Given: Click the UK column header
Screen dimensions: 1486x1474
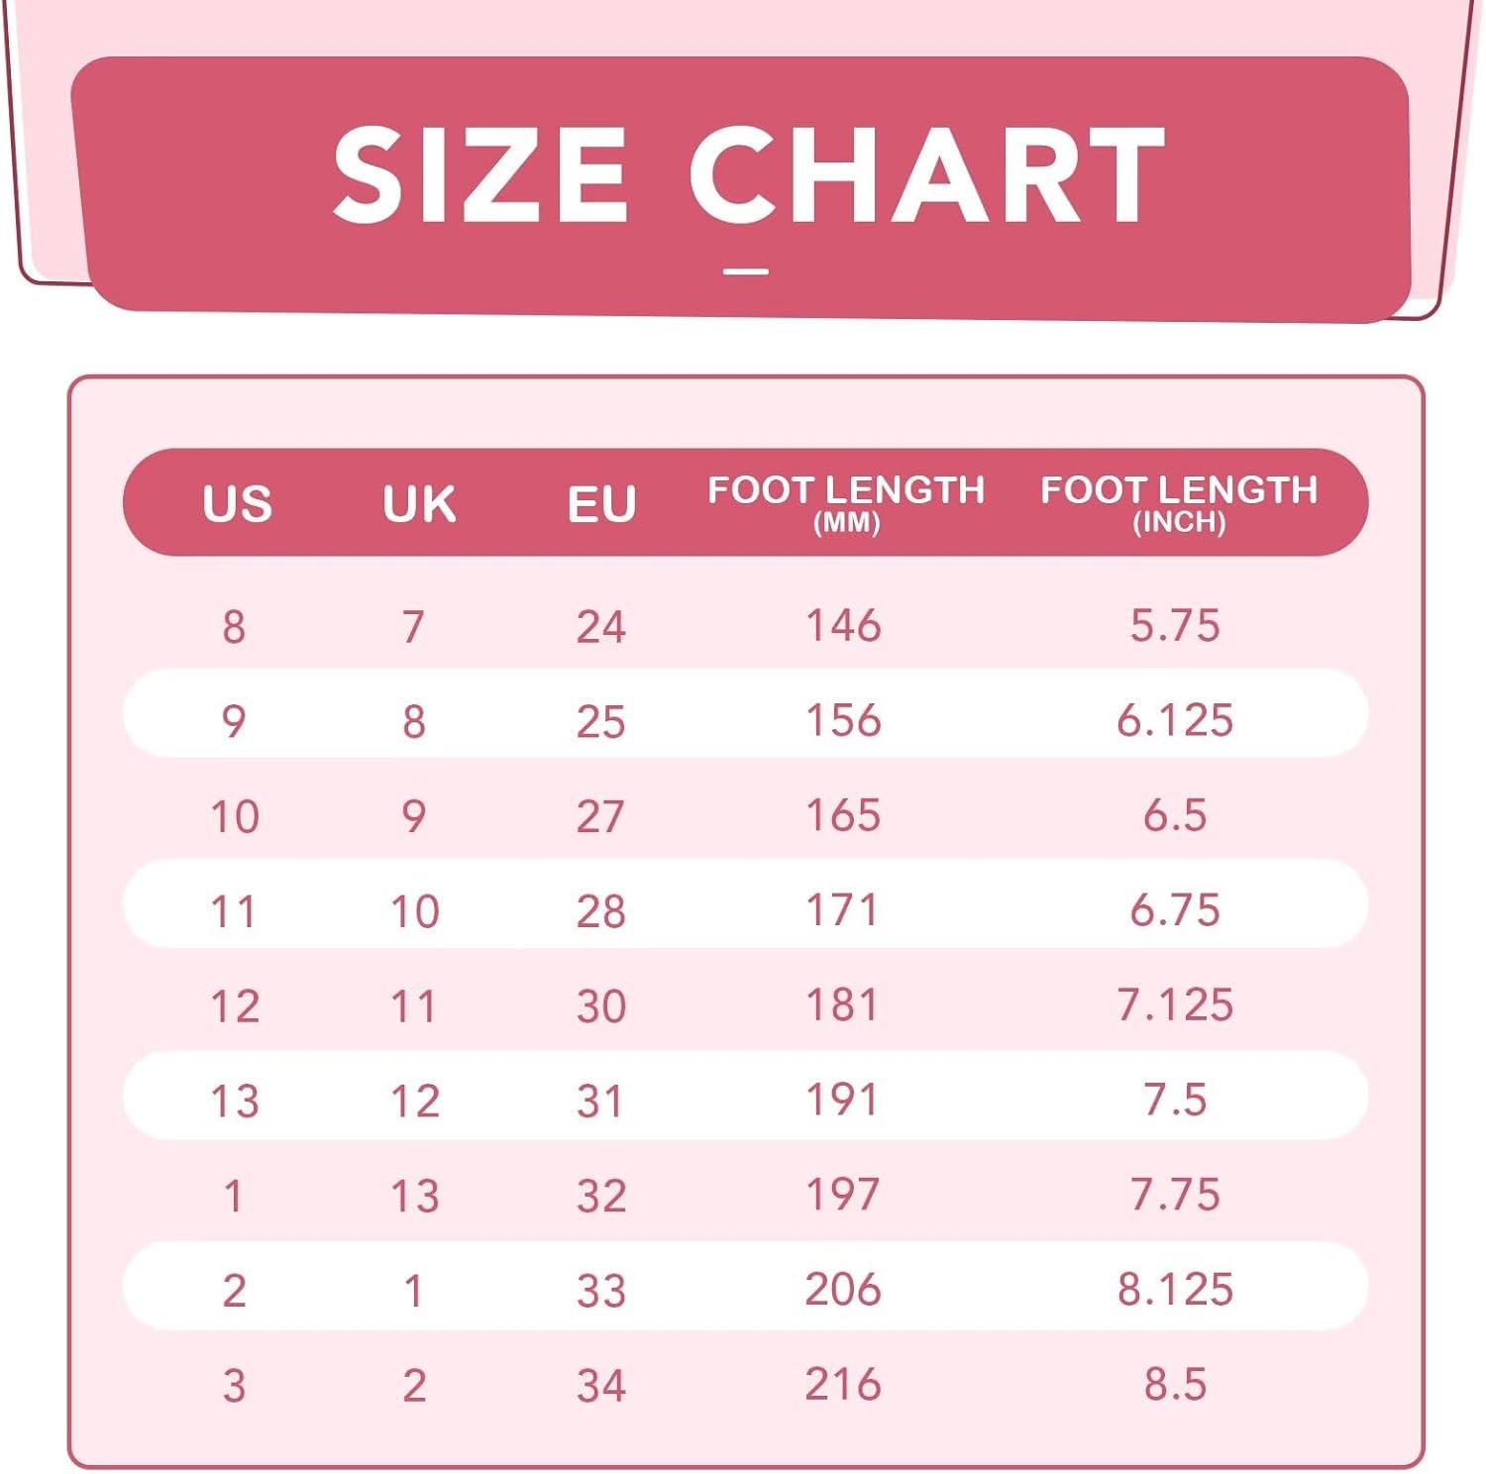Looking at the screenshot, I should (x=419, y=503).
